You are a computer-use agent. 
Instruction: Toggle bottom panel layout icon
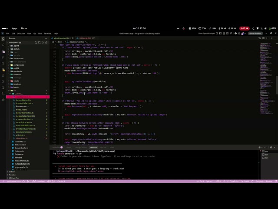pos(224,34)
